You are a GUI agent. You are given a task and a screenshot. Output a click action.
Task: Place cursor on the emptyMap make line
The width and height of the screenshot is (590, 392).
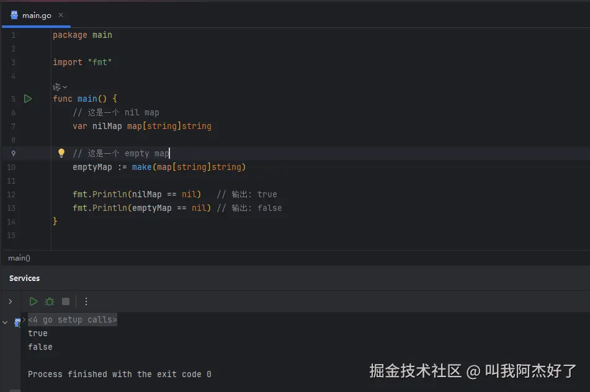click(x=159, y=167)
